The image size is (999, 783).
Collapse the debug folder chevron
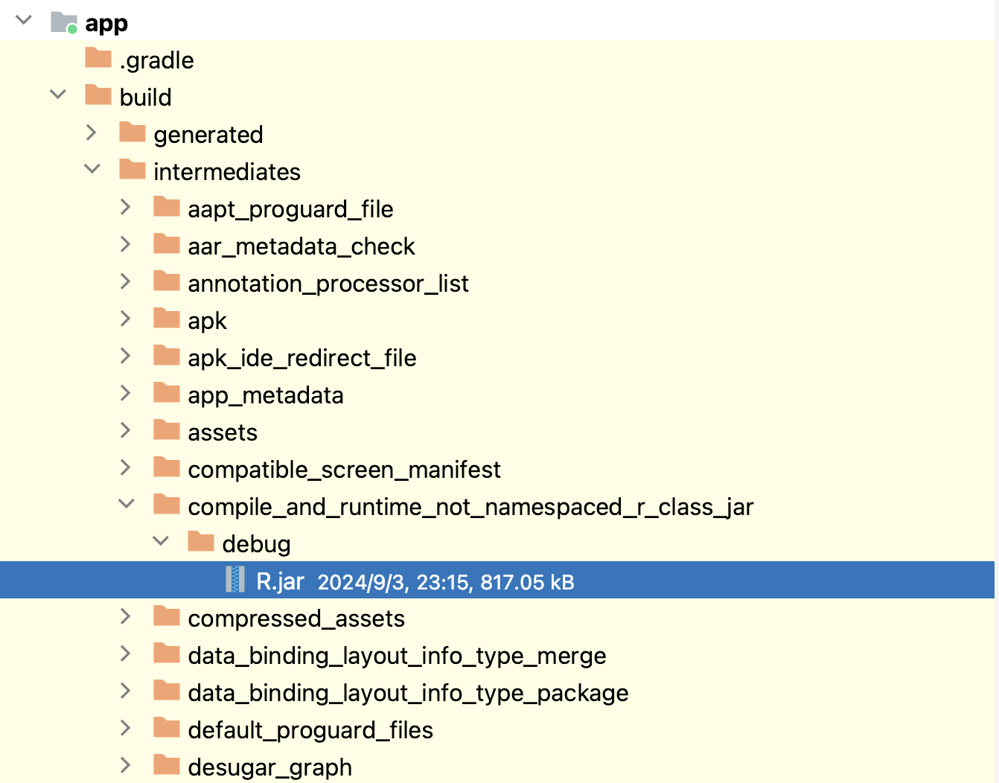[161, 541]
